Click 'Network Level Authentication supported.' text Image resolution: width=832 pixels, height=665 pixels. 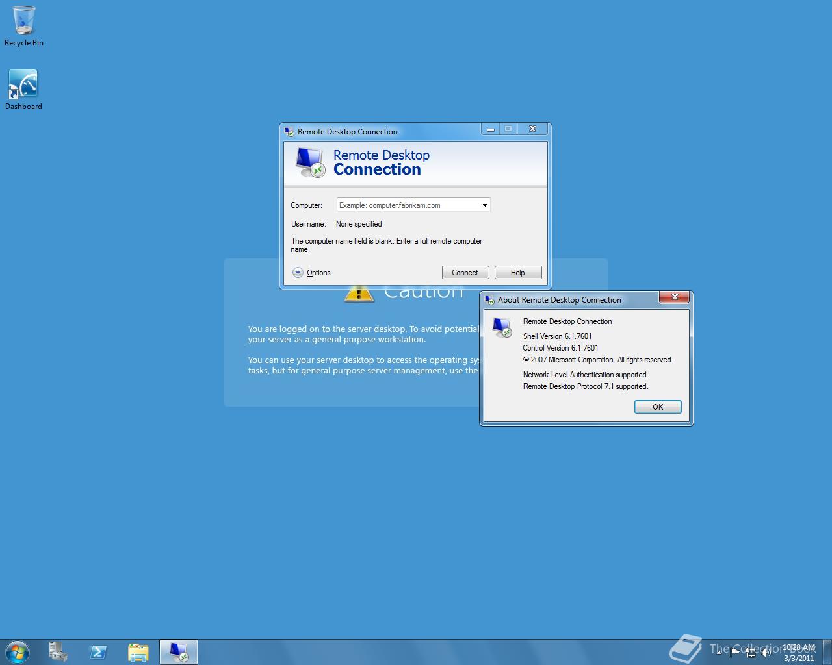click(x=586, y=375)
